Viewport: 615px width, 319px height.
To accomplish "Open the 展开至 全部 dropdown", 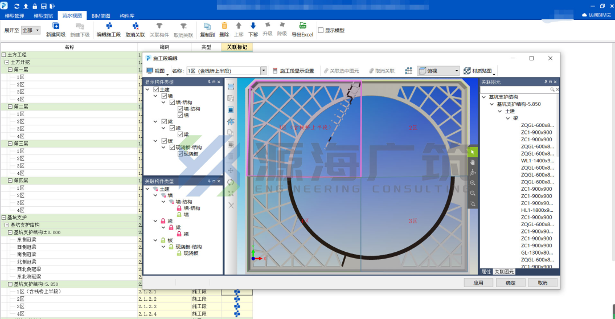I will (x=31, y=30).
